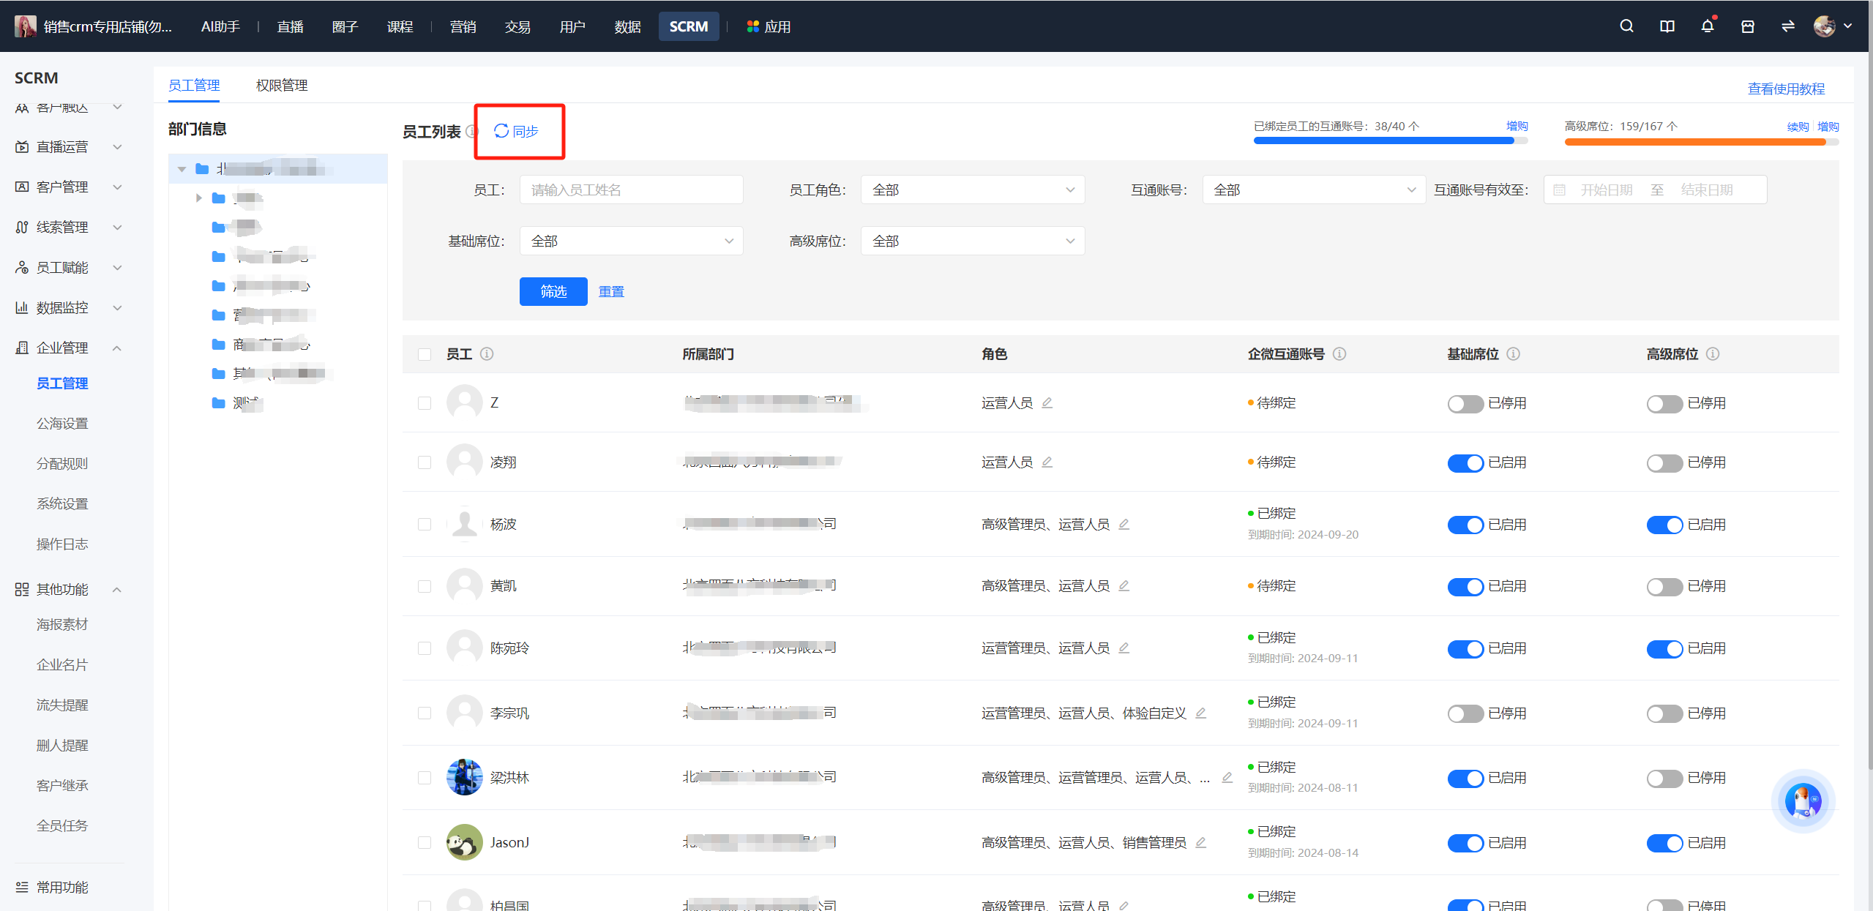Edit role pencil icon for Z
This screenshot has width=1873, height=911.
(1047, 403)
